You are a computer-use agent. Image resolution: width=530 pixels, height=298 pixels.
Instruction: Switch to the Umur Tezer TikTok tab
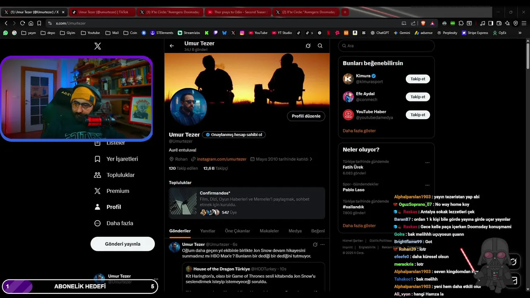pyautogui.click(x=101, y=12)
